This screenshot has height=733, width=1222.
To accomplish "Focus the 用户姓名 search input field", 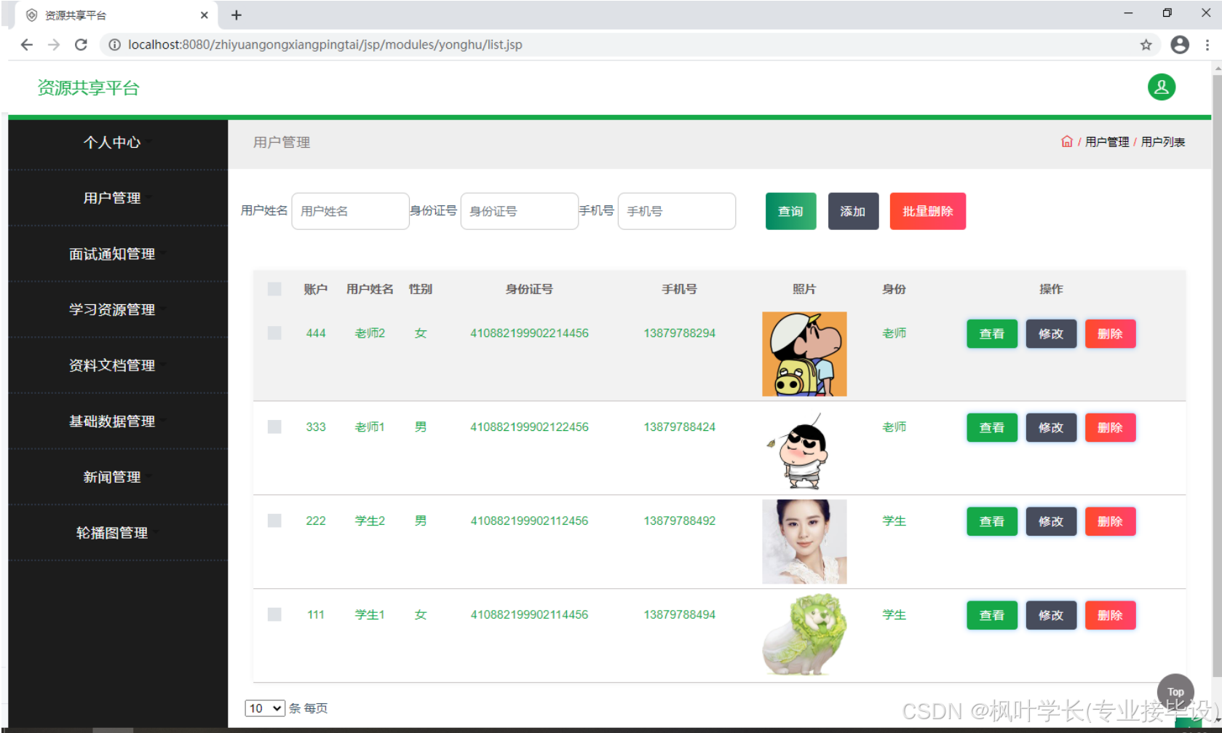I will click(x=350, y=211).
